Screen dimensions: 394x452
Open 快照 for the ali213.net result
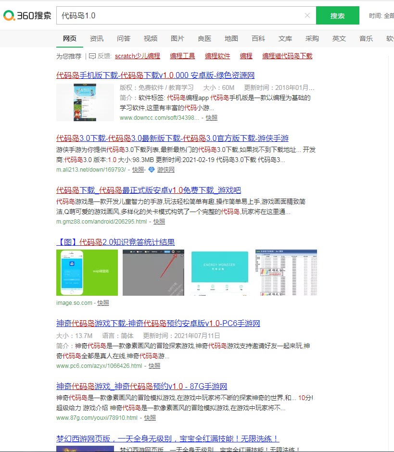[x=138, y=169]
